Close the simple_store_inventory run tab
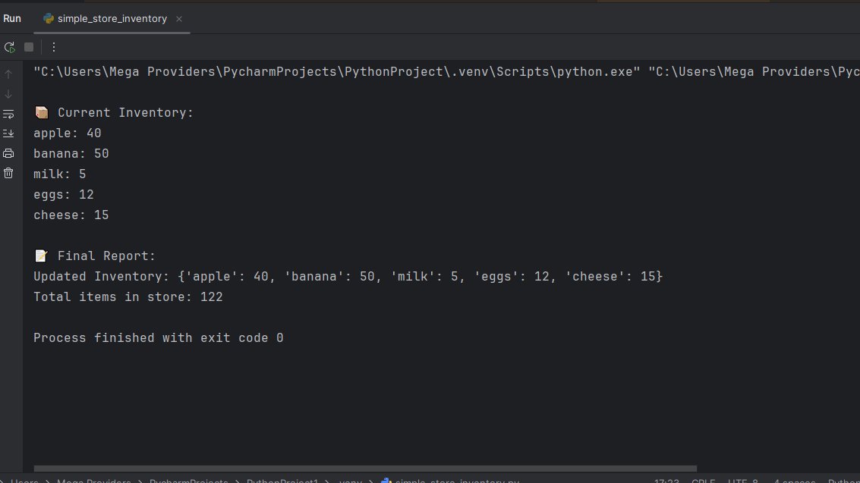 tap(178, 18)
